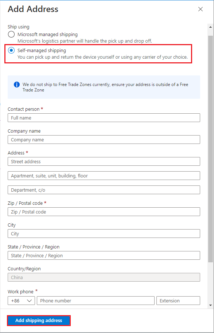The height and width of the screenshot is (333, 214).
Task: Click the dropdown arrow next to +86
Action: click(x=29, y=301)
